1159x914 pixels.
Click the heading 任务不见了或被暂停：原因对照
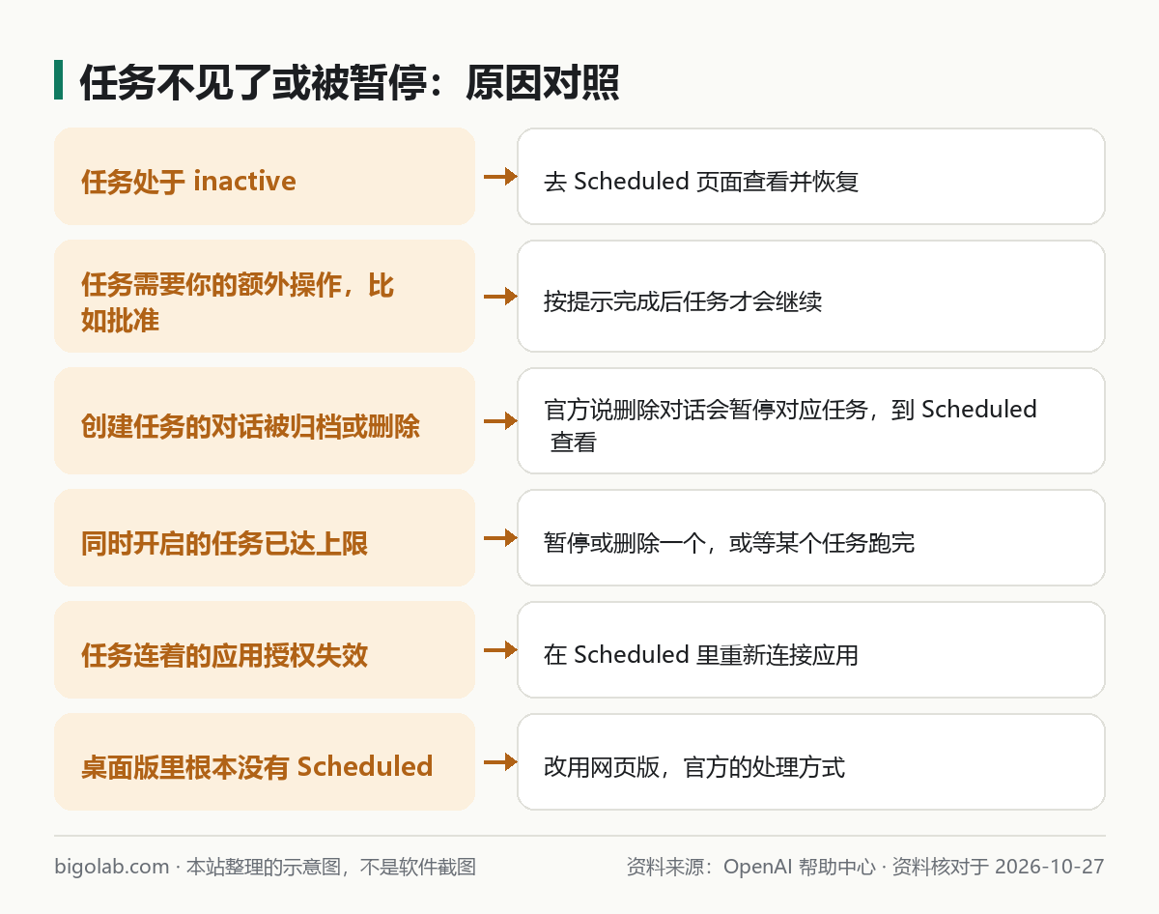point(349,83)
